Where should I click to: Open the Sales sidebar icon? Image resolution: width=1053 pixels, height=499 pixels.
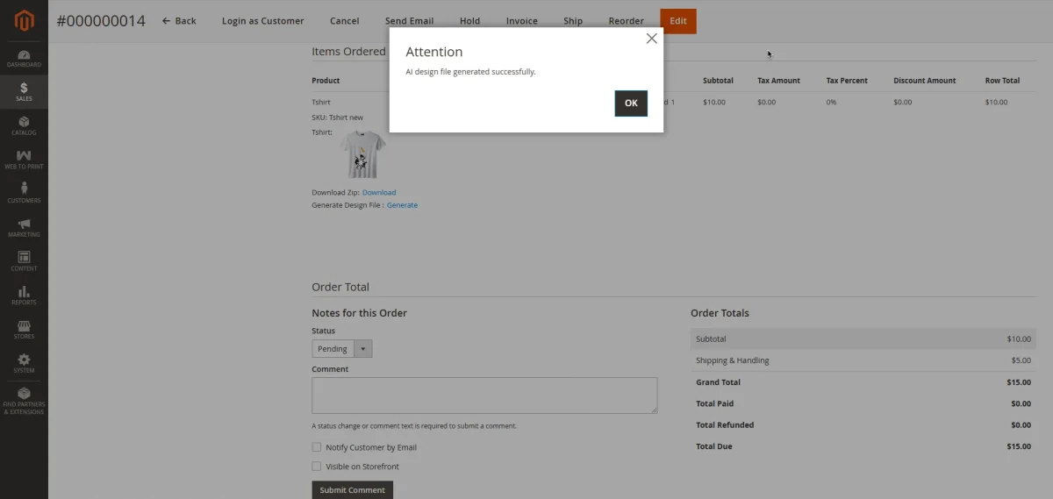24,92
